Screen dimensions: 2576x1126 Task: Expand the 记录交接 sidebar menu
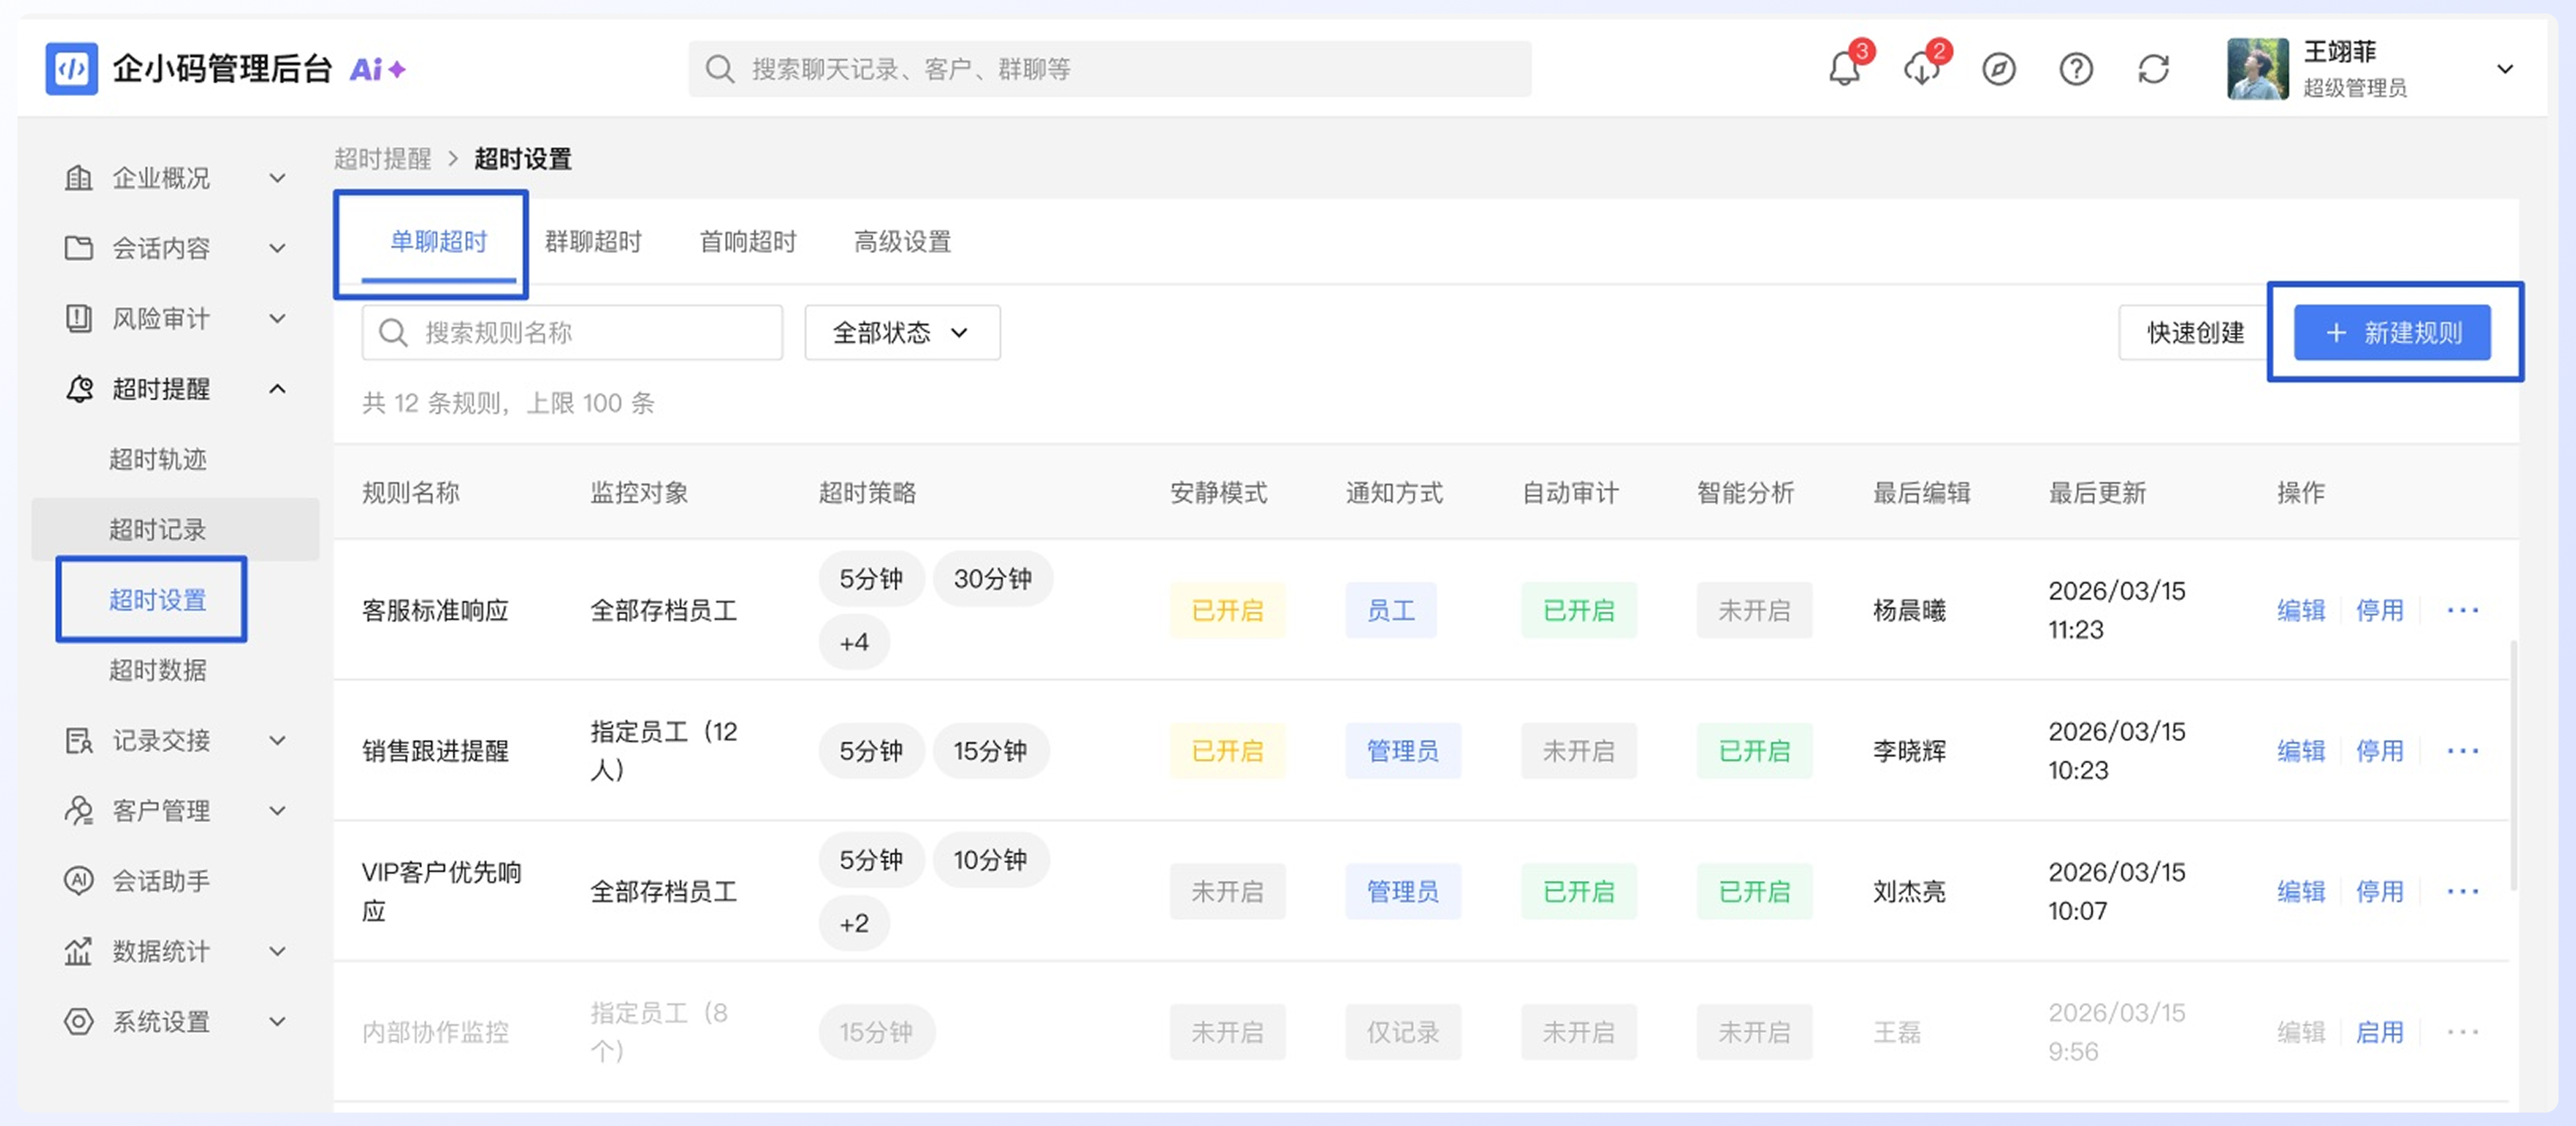tap(176, 740)
